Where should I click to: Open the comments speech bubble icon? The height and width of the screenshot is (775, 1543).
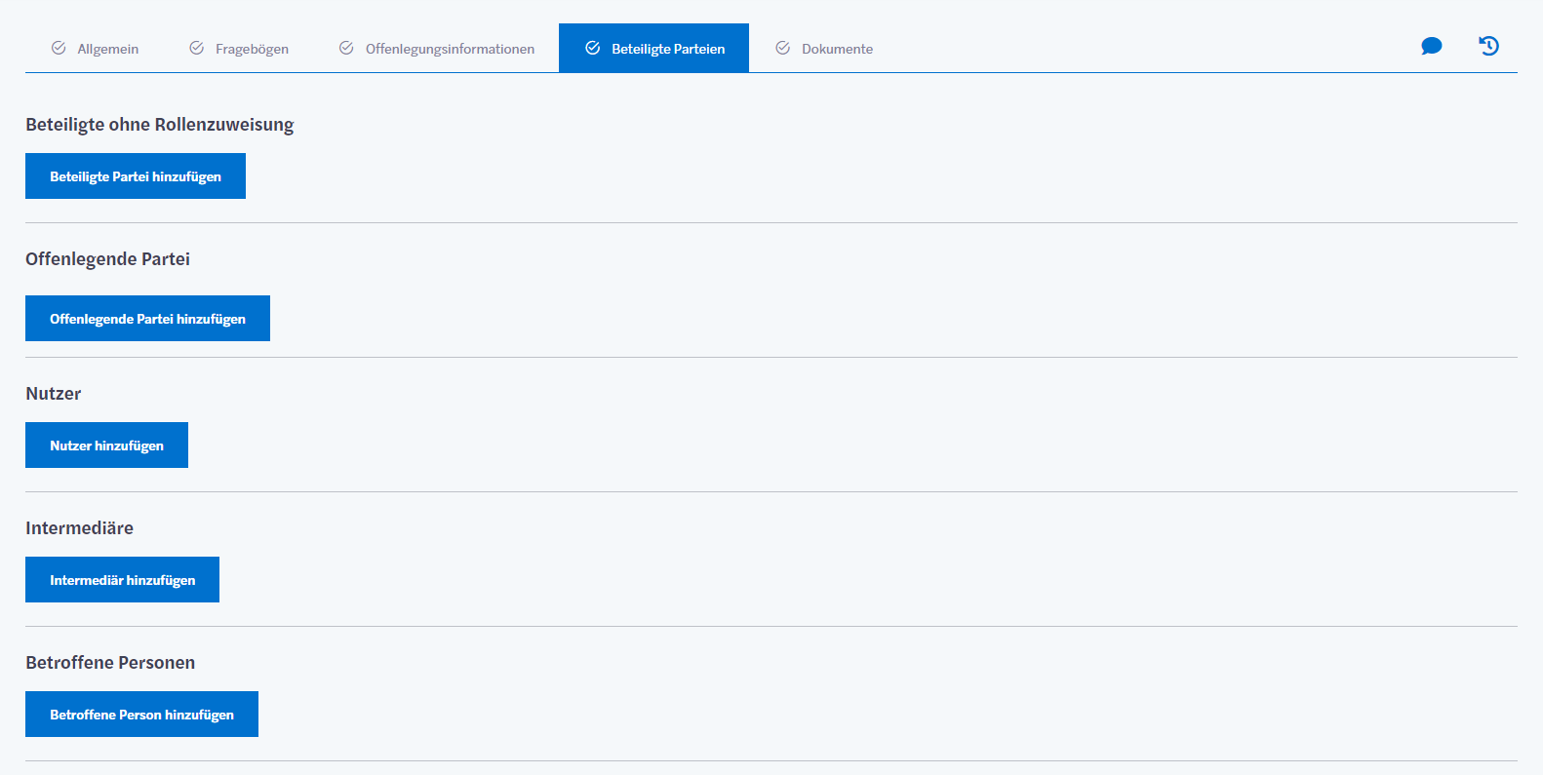tap(1431, 46)
